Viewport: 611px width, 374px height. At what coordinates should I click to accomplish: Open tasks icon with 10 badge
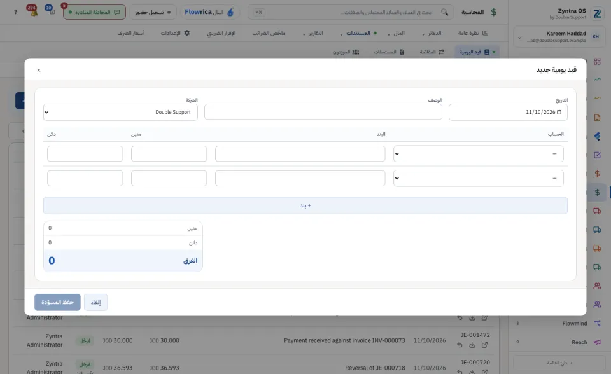point(51,11)
